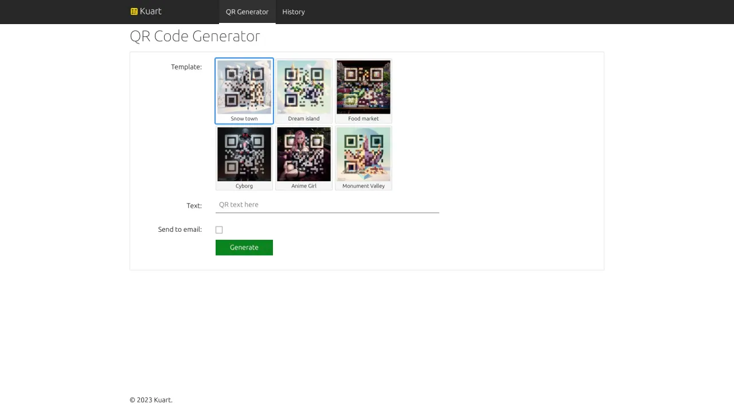
Task: Choose the Anime Girl template
Action: [304, 158]
